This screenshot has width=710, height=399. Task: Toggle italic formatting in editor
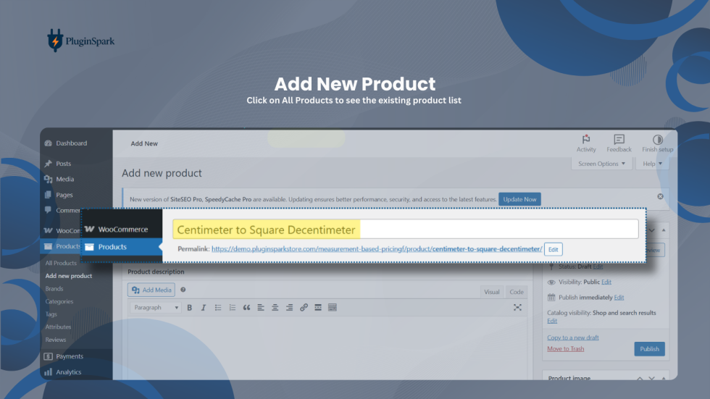tap(204, 308)
